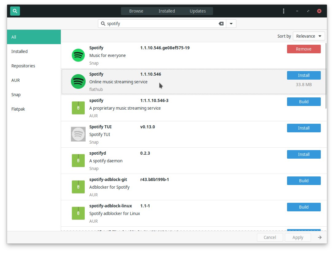Click the Cancel button

[270, 237]
